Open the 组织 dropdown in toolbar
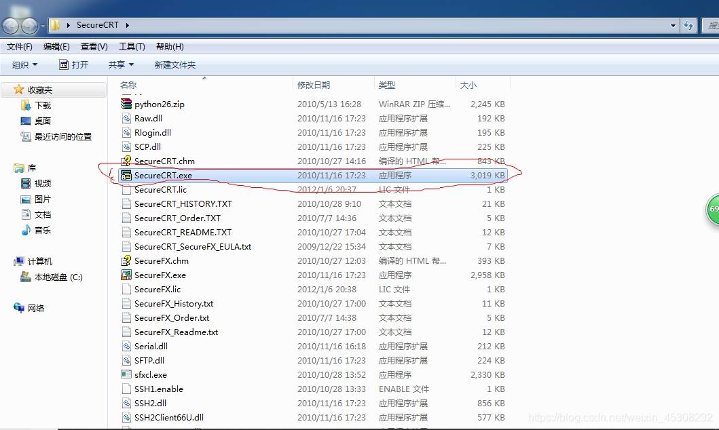The height and width of the screenshot is (430, 719). 24,65
